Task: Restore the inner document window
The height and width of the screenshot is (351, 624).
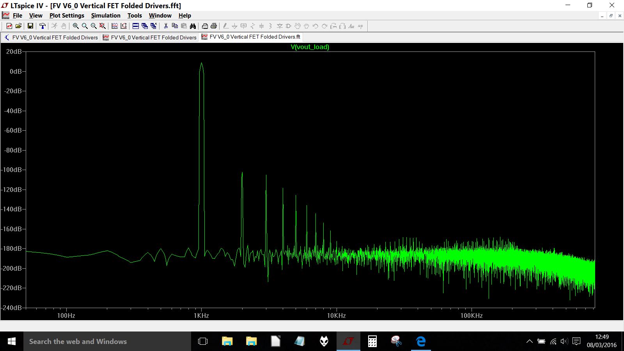Action: [611, 16]
